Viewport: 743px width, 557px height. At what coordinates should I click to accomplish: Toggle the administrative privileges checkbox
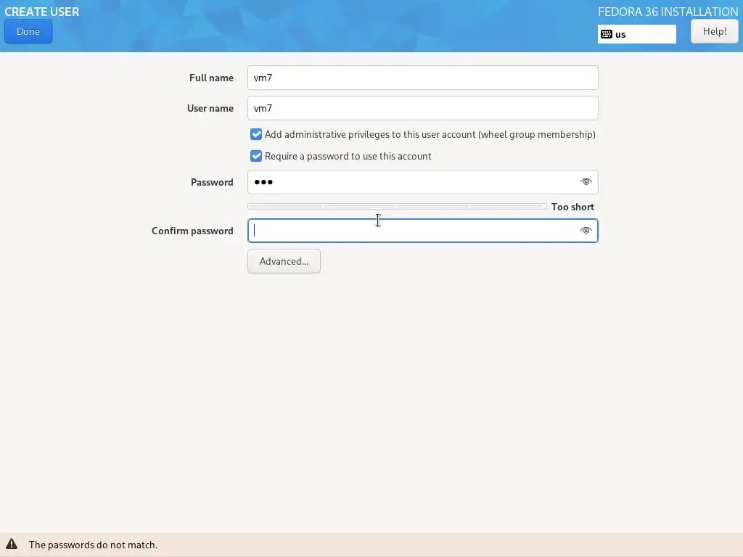tap(256, 134)
